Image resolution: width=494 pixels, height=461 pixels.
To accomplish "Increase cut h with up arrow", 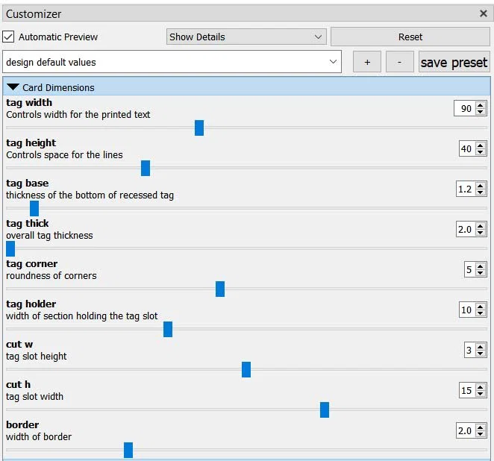I will (480, 387).
